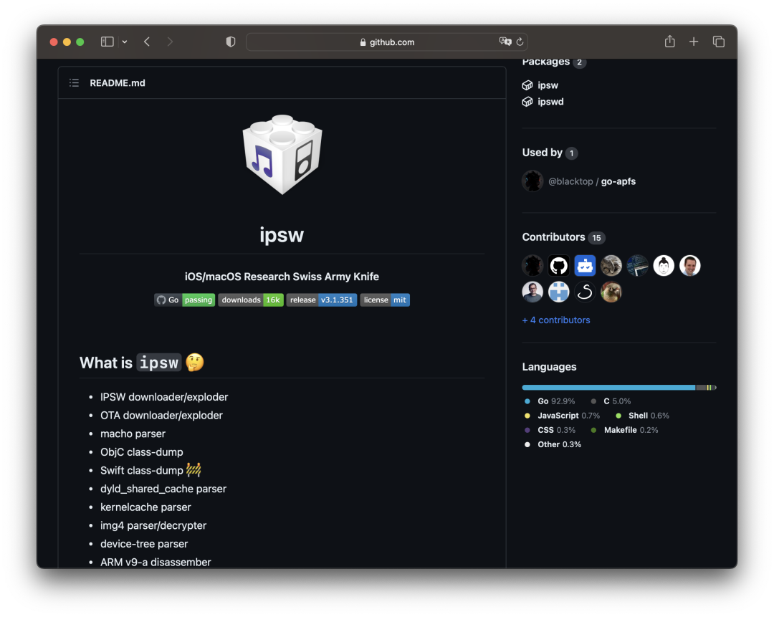Image resolution: width=774 pixels, height=617 pixels.
Task: Click 'IPSW downloader/exploder' list item
Action: point(164,397)
